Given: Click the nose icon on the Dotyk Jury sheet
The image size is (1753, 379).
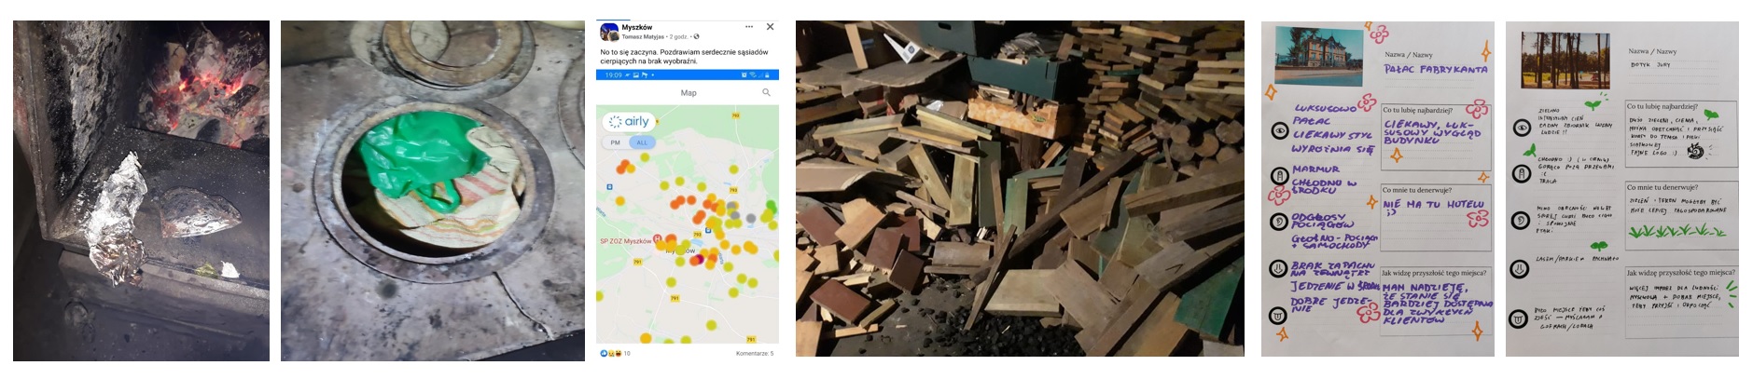Looking at the screenshot, I should (x=1521, y=269).
